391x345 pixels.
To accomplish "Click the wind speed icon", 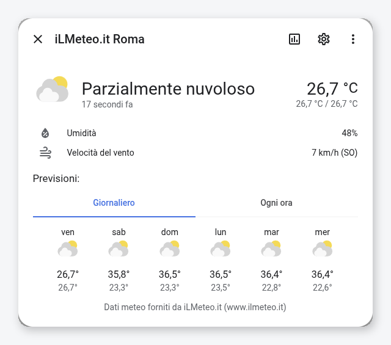I will click(x=45, y=153).
